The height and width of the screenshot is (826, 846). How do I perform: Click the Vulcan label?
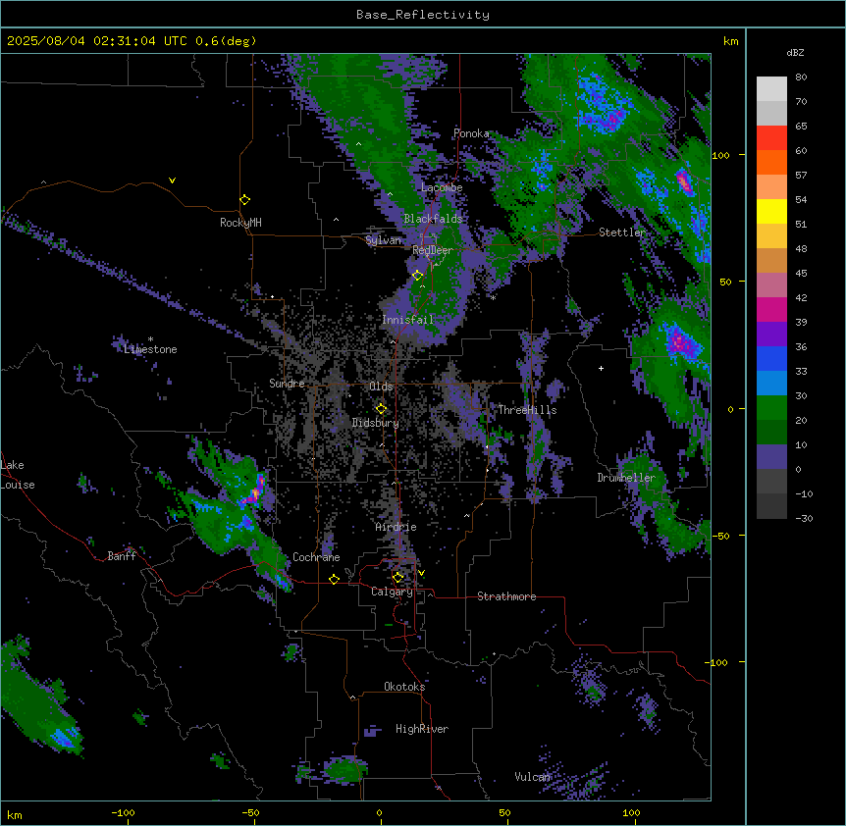coord(533,777)
